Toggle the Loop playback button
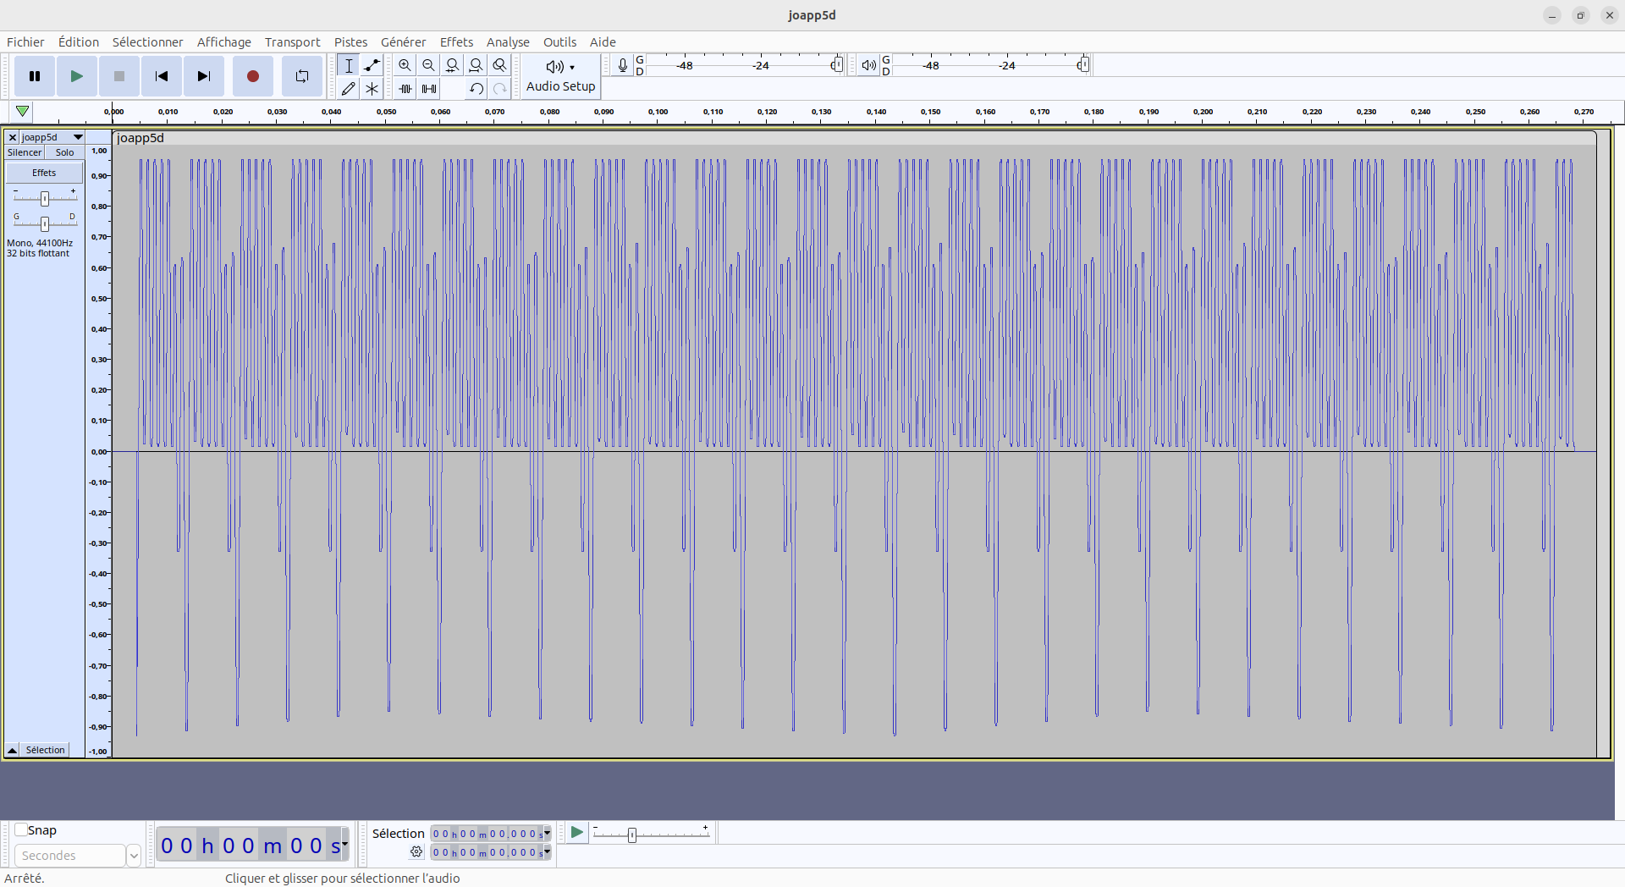The image size is (1625, 887). coord(301,76)
